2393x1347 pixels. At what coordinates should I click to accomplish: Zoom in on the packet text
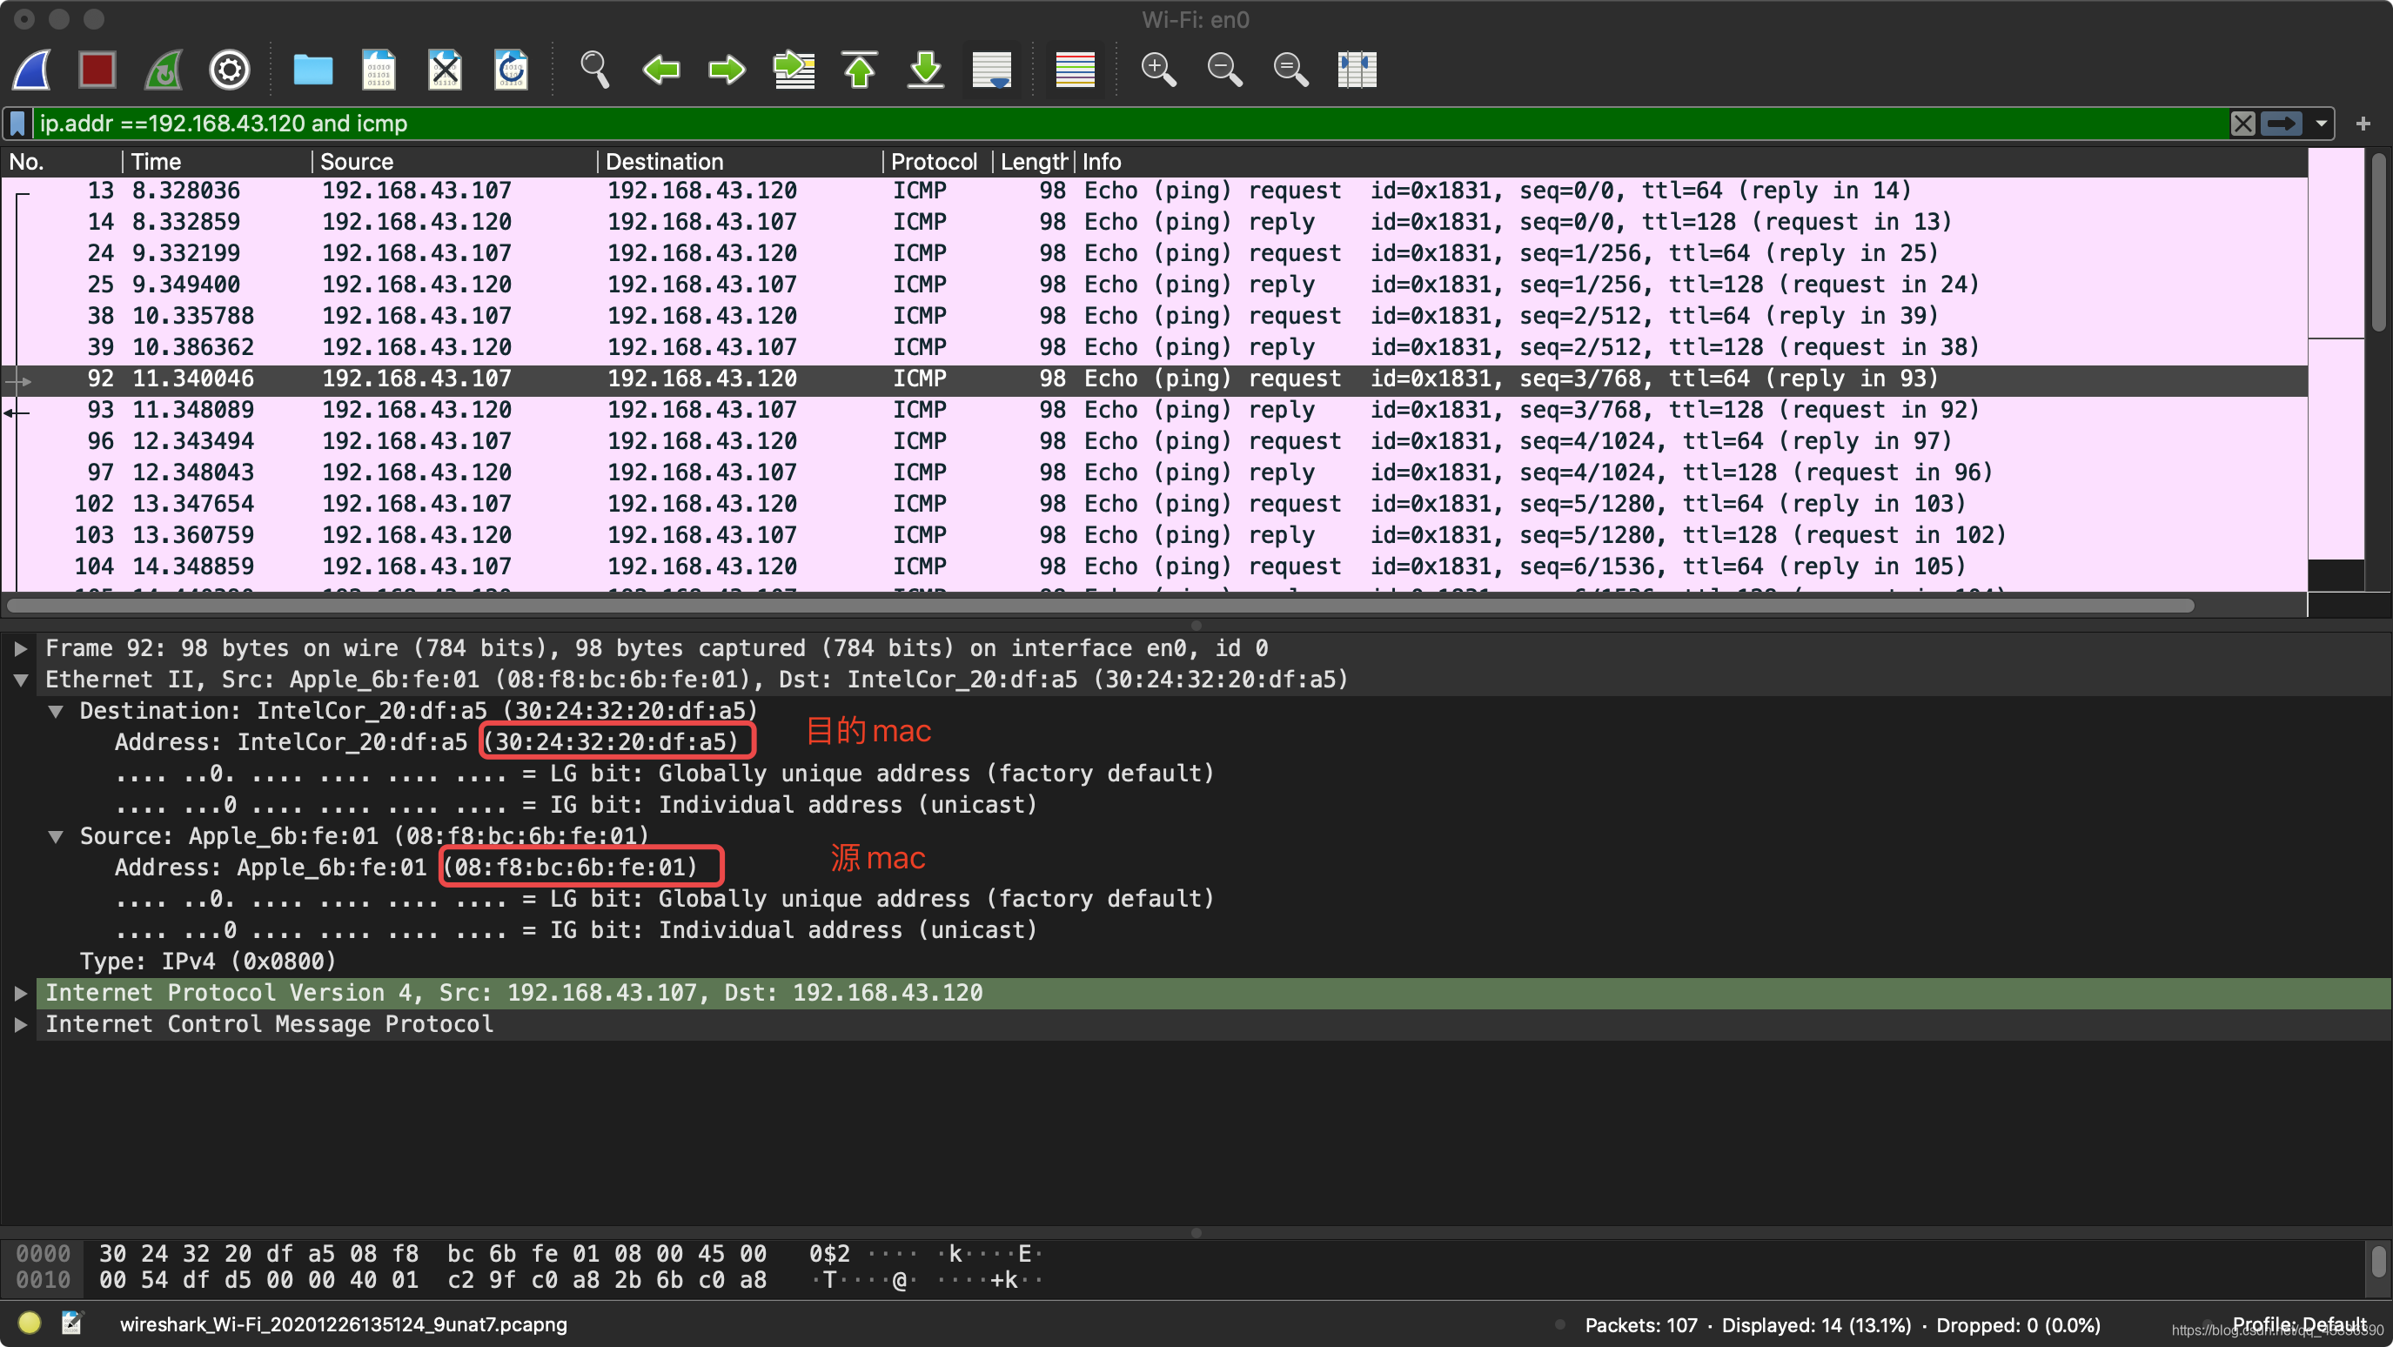pyautogui.click(x=1158, y=70)
